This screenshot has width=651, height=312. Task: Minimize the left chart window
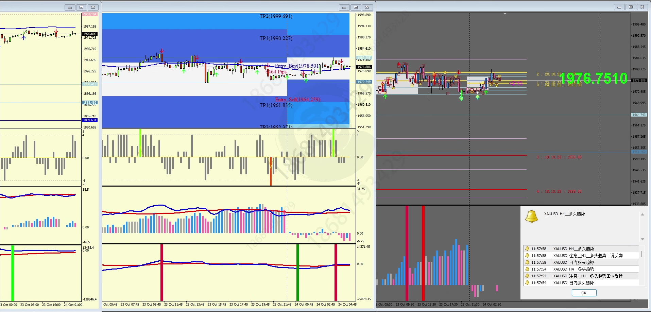pyautogui.click(x=70, y=7)
